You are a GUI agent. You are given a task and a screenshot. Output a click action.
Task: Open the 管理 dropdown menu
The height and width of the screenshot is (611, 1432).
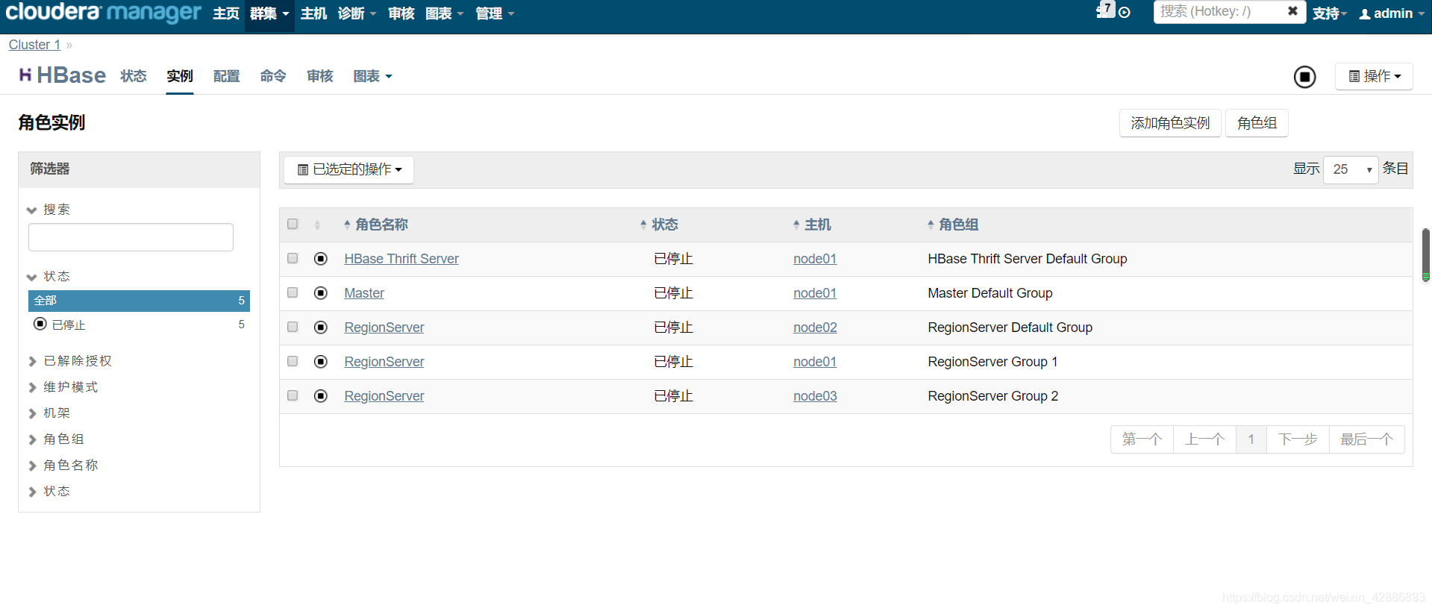point(495,13)
